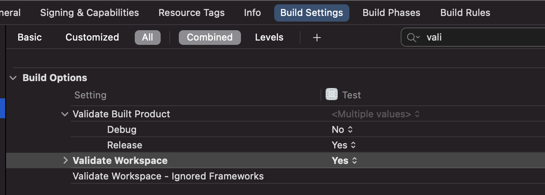
Task: Go to the Build Rules tab
Action: coord(465,13)
